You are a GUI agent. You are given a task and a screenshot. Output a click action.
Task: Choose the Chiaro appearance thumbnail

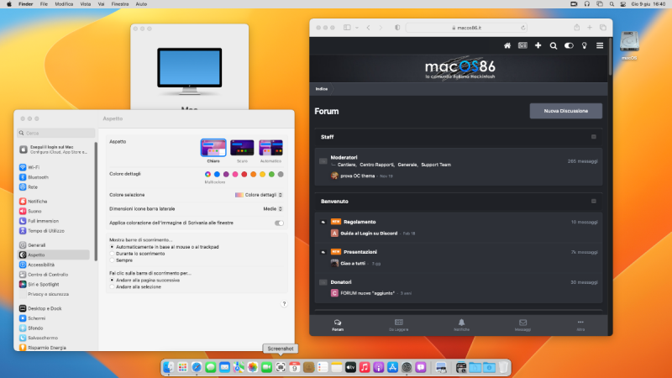pyautogui.click(x=213, y=148)
